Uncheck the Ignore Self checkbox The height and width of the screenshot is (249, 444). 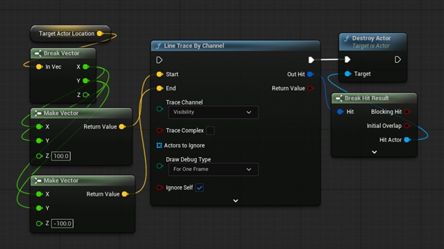coord(199,187)
